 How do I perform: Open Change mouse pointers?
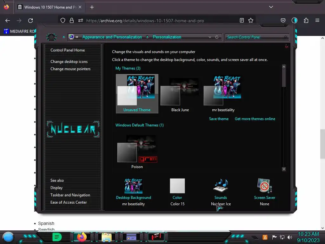point(70,69)
